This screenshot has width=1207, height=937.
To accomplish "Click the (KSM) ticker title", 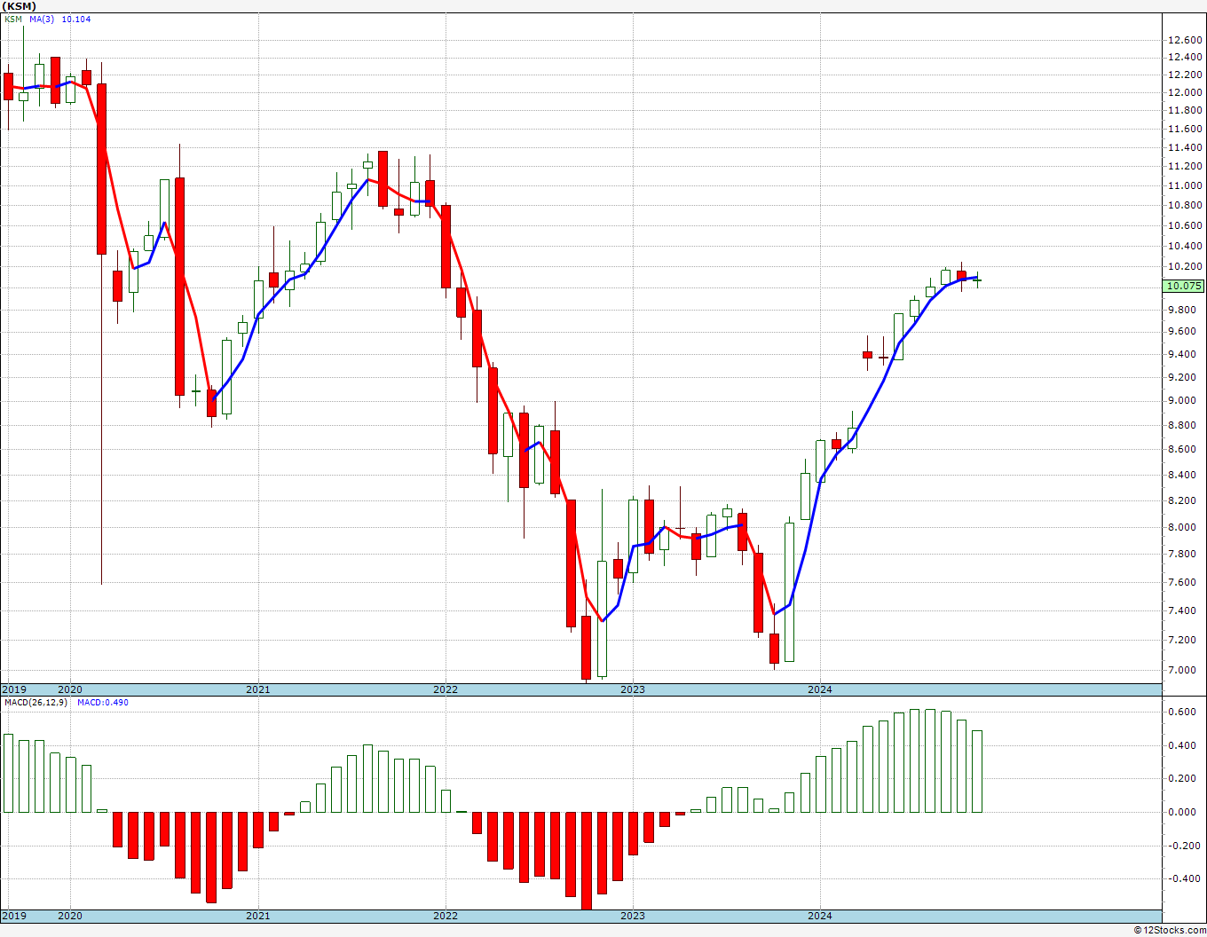I will click(x=19, y=6).
